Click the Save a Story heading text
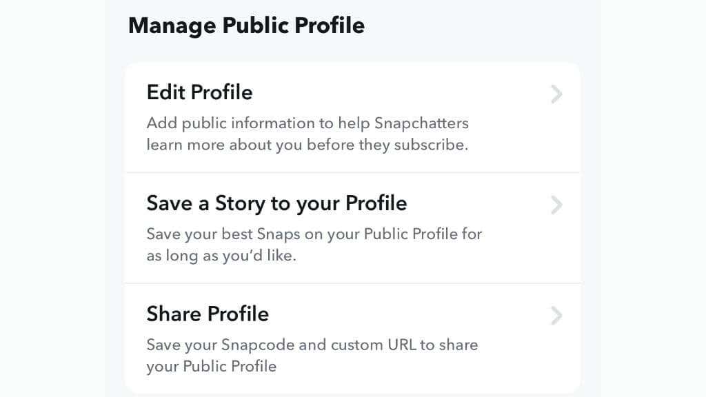Screen dimensions: 706x397 click(276, 203)
